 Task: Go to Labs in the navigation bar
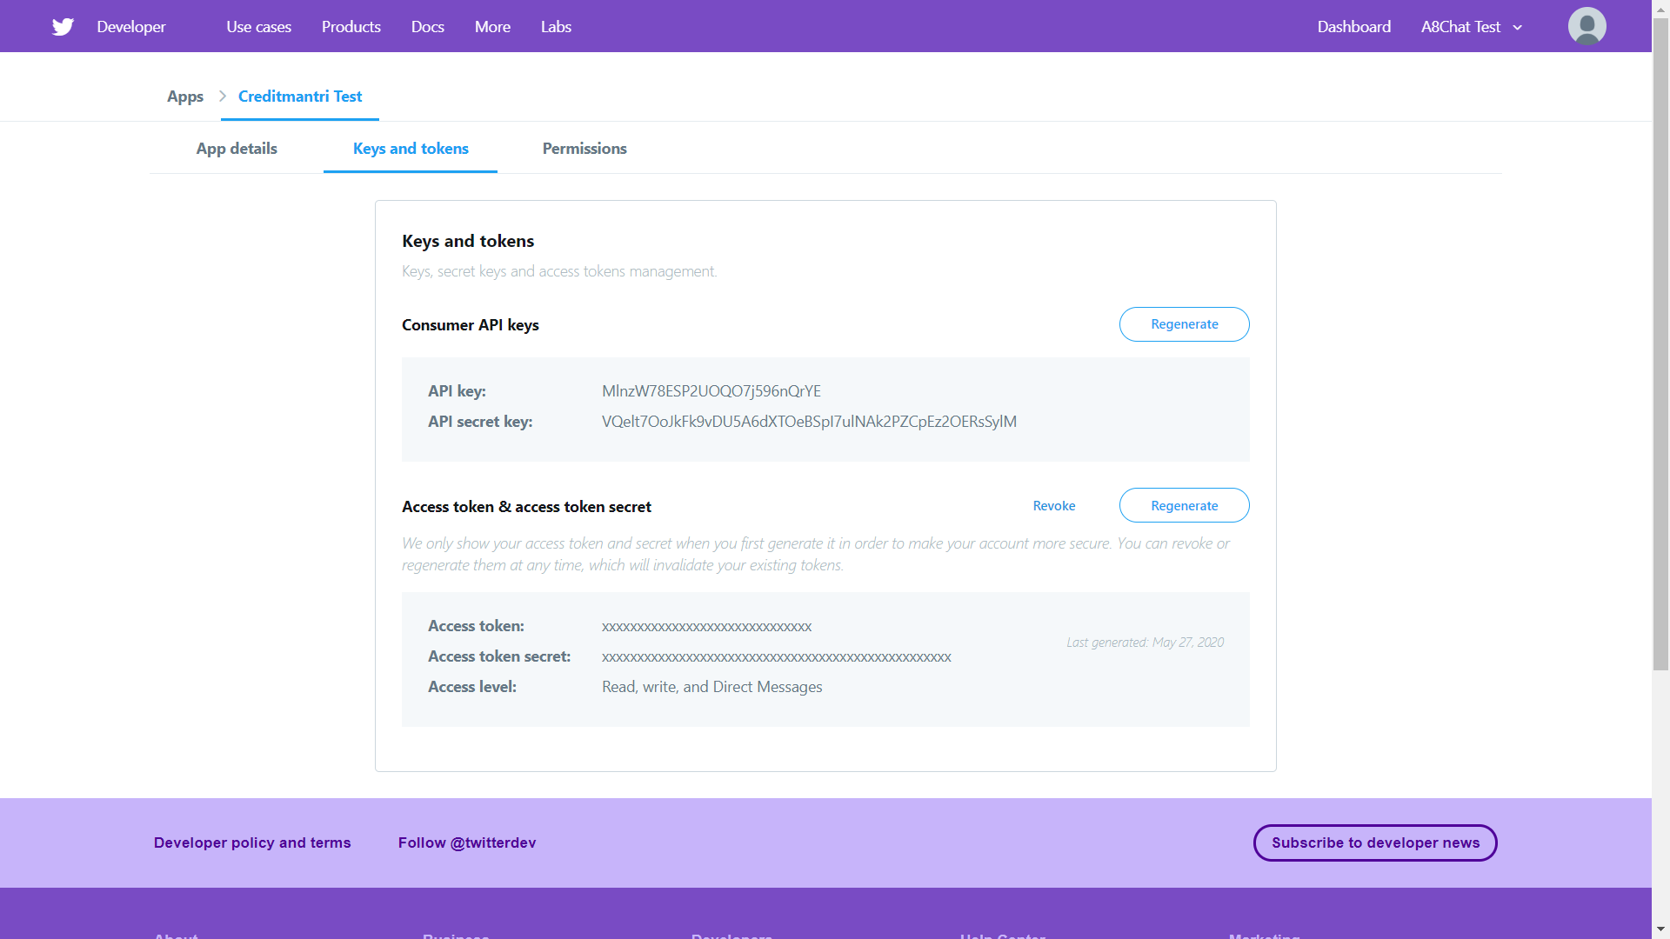[x=556, y=27]
